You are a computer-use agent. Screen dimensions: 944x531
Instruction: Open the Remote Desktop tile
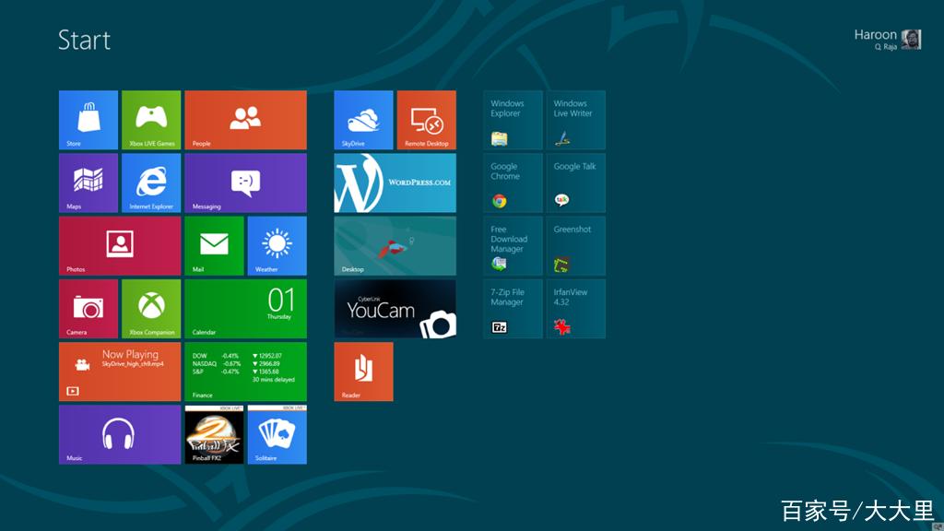tap(426, 120)
